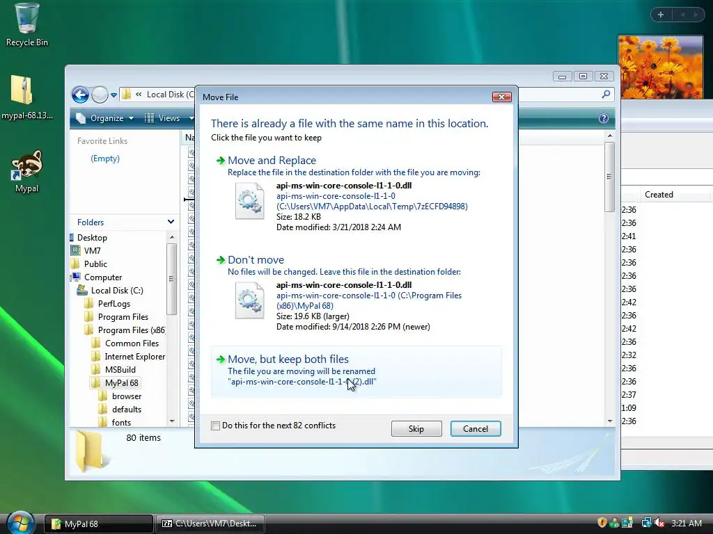
Task: Click the Cancel button
Action: 476,428
